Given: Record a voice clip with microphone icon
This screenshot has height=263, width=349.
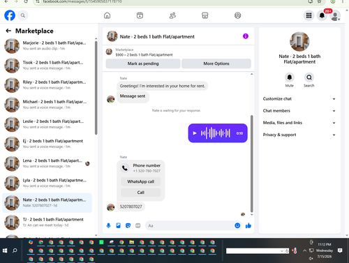Looking at the screenshot, I should click(x=108, y=225).
